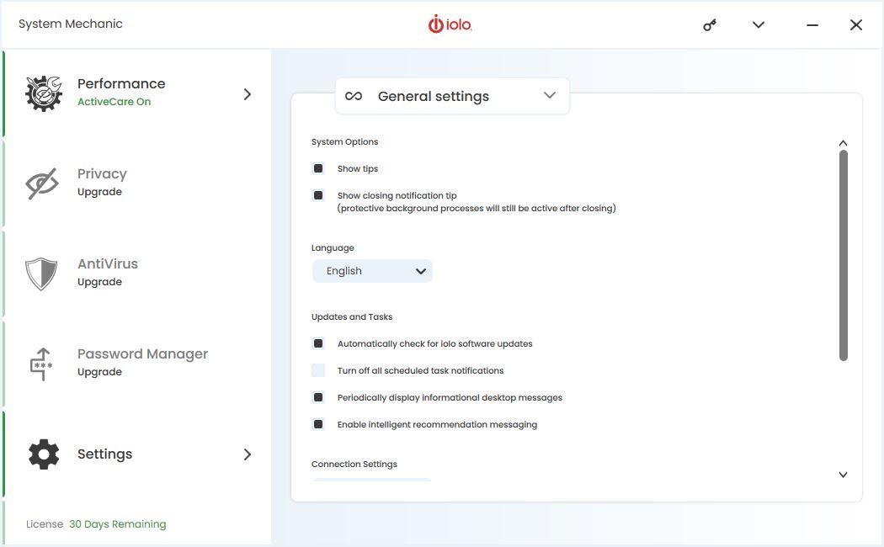Click the vertical scrollbar thumb in settings
Image resolution: width=884 pixels, height=547 pixels.
(844, 255)
